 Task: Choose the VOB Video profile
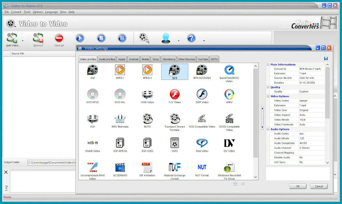[147, 94]
